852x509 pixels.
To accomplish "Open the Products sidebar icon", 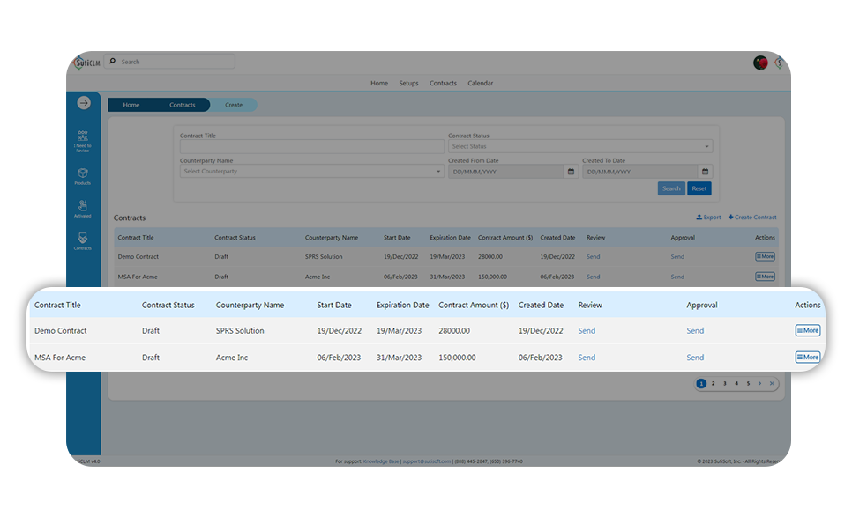I will click(x=83, y=176).
